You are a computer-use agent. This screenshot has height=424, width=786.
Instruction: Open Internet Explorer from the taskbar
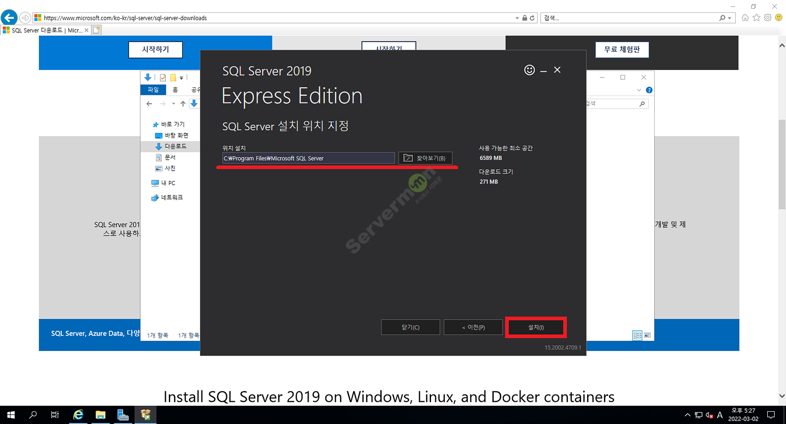click(78, 415)
